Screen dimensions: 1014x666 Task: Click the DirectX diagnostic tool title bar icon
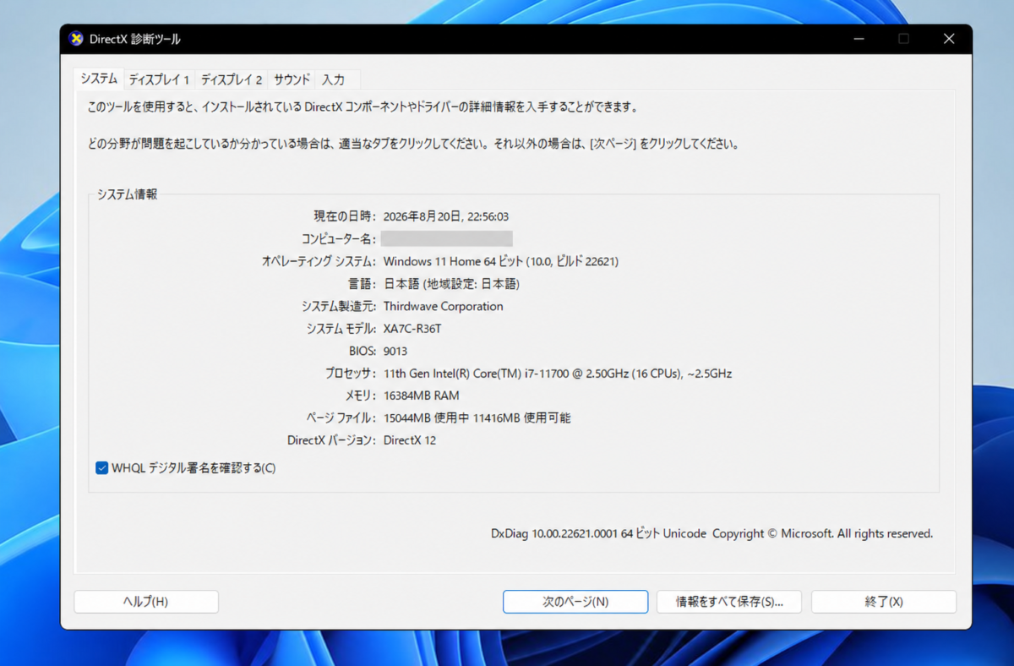pyautogui.click(x=76, y=39)
